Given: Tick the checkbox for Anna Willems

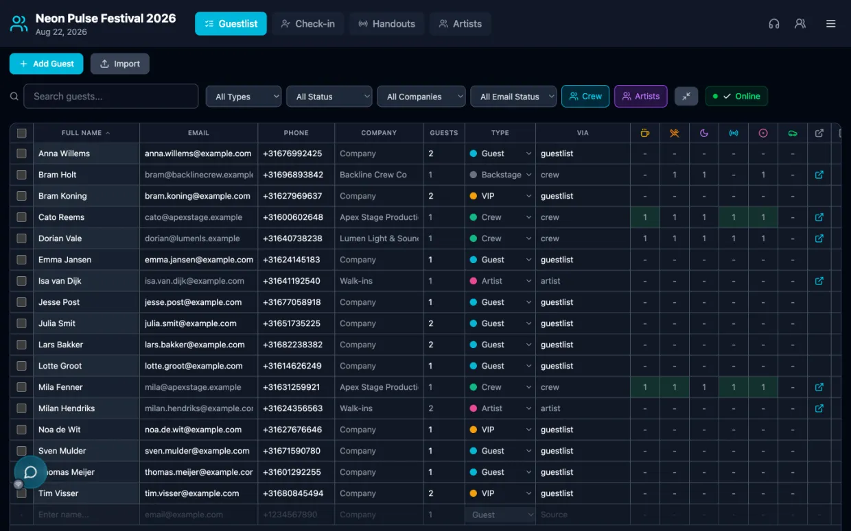Looking at the screenshot, I should coord(22,153).
